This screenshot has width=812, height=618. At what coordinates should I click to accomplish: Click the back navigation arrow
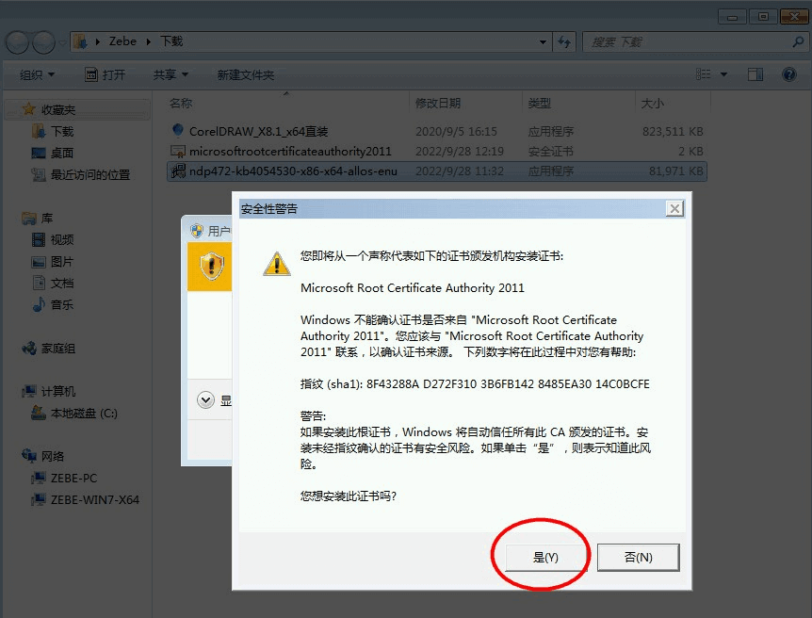click(x=18, y=42)
